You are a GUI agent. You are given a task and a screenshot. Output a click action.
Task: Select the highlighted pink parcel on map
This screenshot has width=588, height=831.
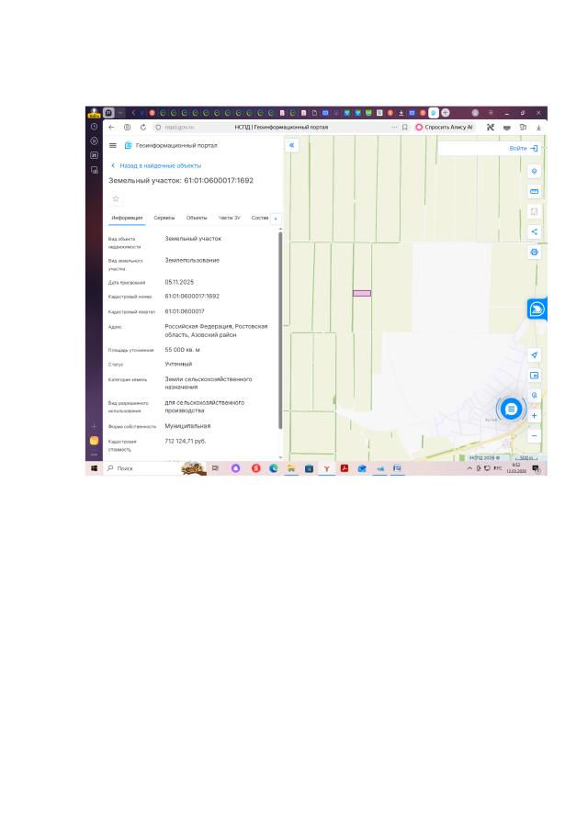(x=362, y=293)
